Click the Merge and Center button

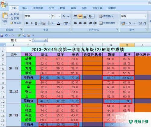pyautogui.click(x=108, y=23)
